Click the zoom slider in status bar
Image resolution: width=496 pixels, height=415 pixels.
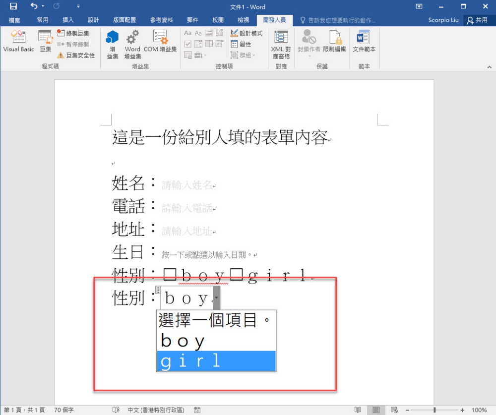(434, 410)
